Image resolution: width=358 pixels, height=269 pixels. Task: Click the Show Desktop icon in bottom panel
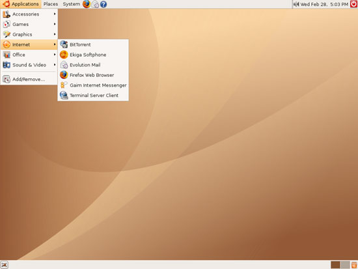click(x=5, y=265)
